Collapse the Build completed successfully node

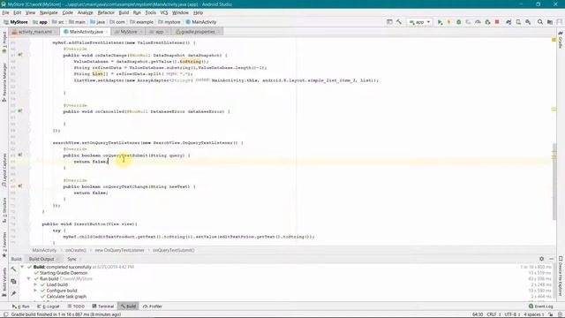pyautogui.click(x=22, y=267)
